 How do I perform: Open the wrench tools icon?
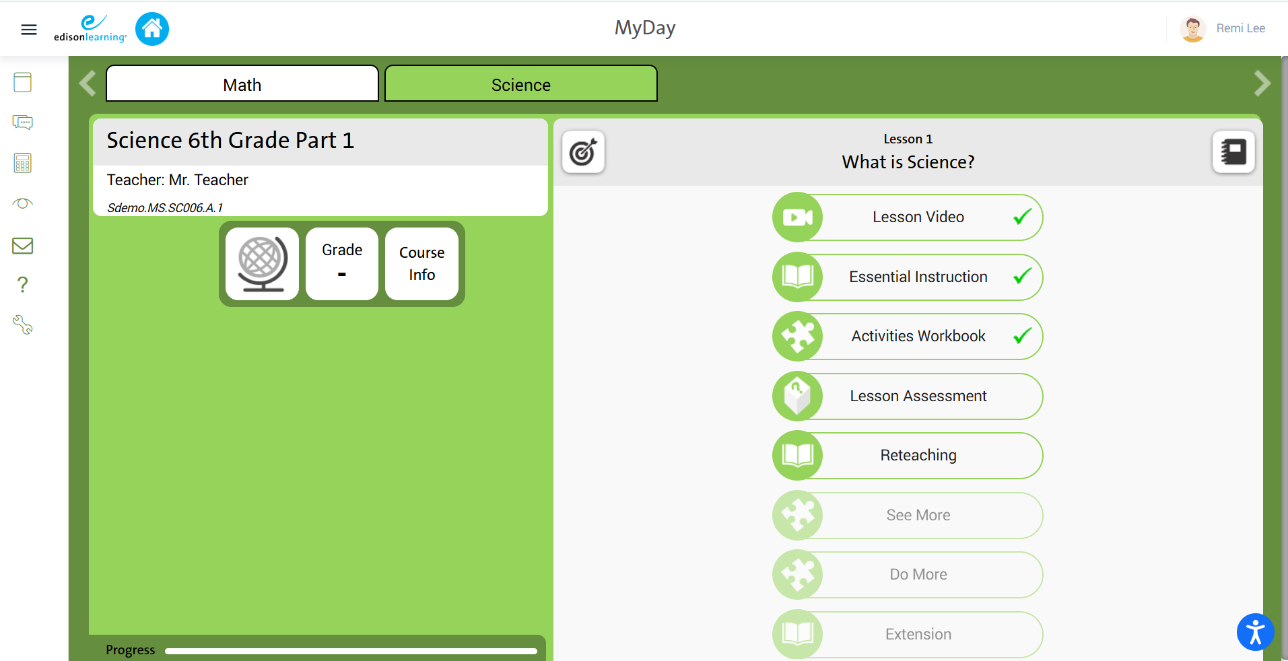22,324
